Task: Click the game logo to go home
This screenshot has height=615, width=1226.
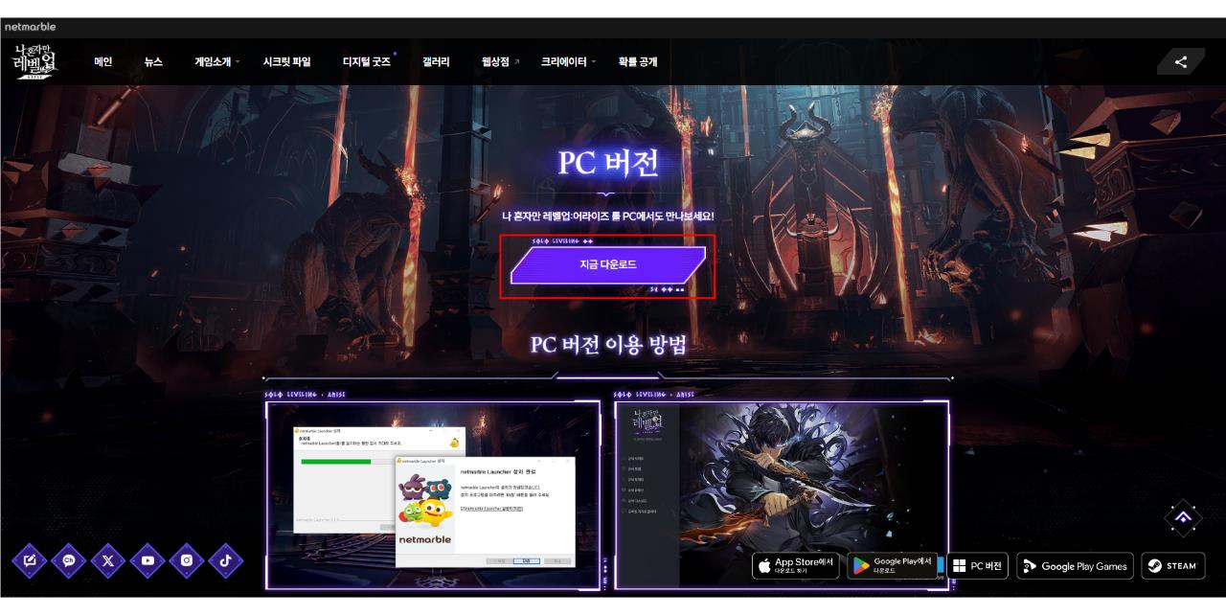Action: click(34, 59)
